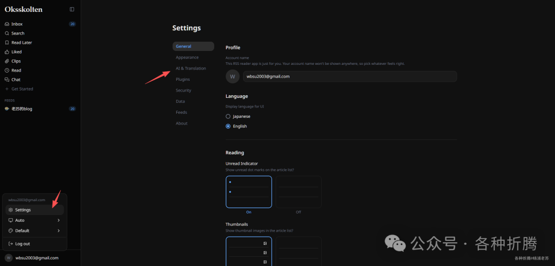Screen dimensions: 555x266
Task: Go to the Security settings tab
Action: pyautogui.click(x=193, y=91)
